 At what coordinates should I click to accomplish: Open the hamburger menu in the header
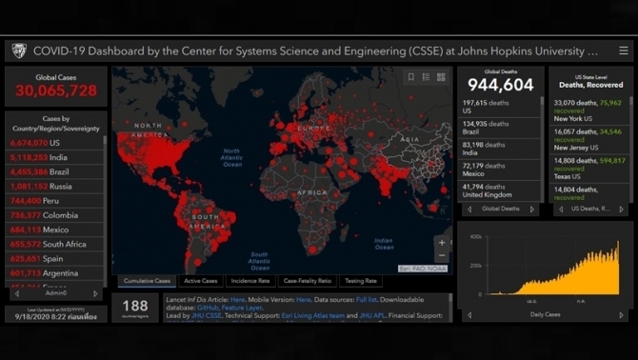[624, 50]
